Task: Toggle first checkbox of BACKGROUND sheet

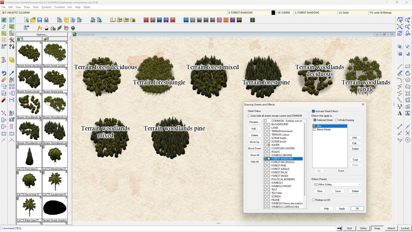Action: 265,124
